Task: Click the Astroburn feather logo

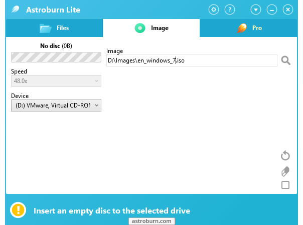Action: click(15, 9)
